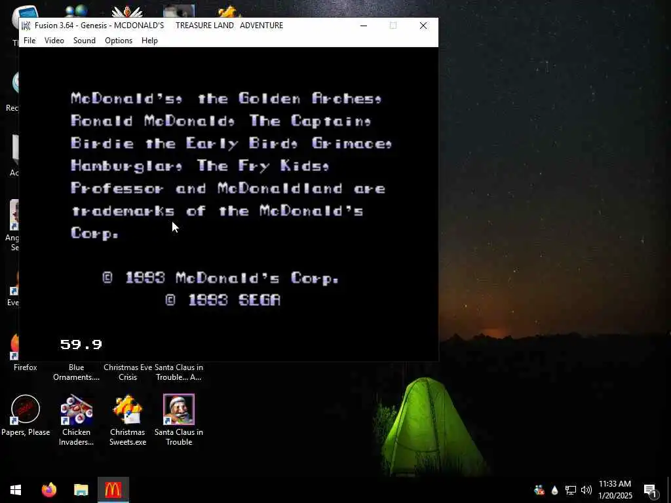Click the colorful tray icon near water drop
Screen dimensions: 671x503
point(539,490)
